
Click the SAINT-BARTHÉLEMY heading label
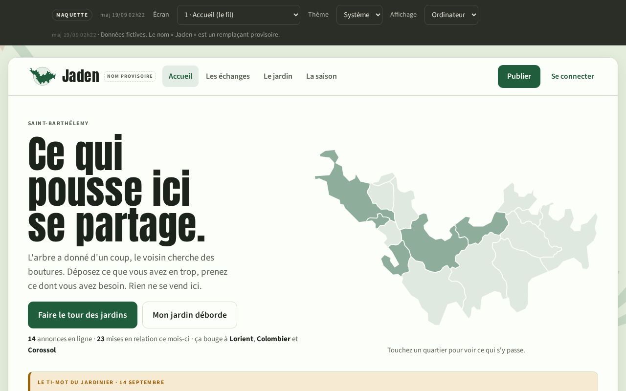tap(58, 124)
